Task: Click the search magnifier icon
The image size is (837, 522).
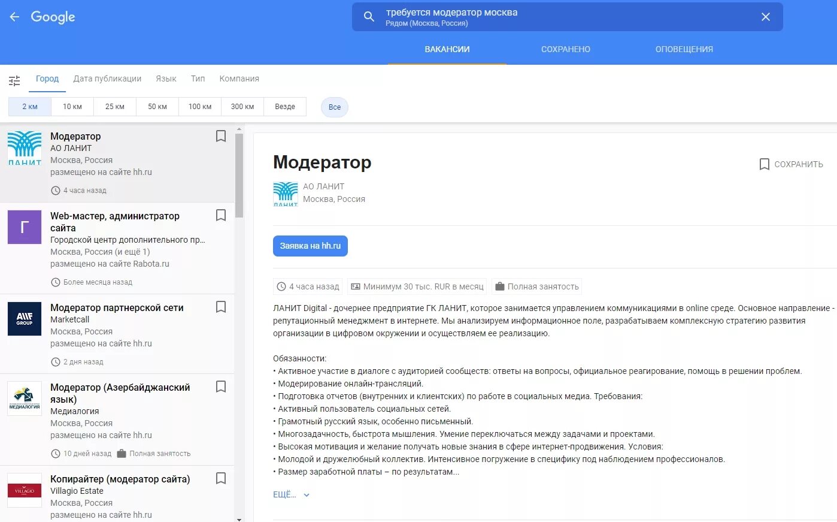Action: (x=368, y=16)
